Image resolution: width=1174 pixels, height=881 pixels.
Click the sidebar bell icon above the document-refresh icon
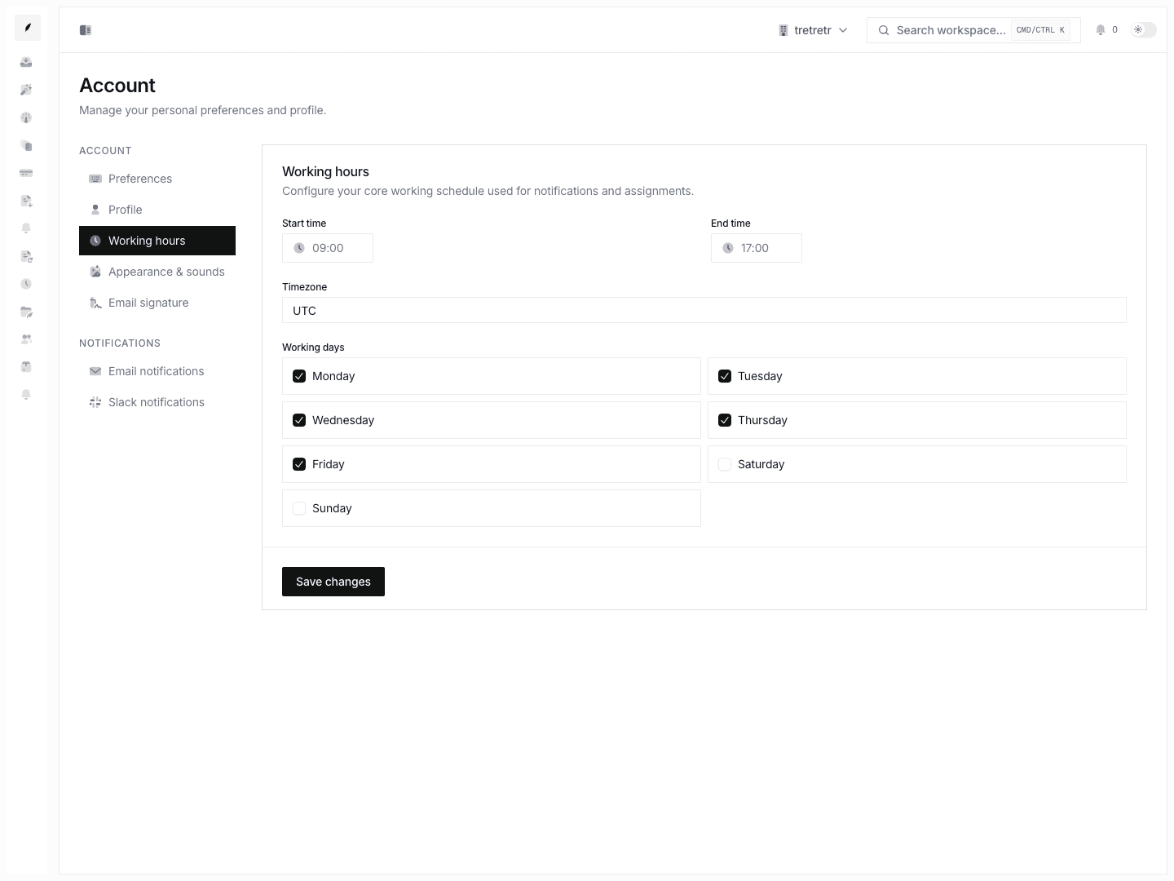[x=26, y=228]
